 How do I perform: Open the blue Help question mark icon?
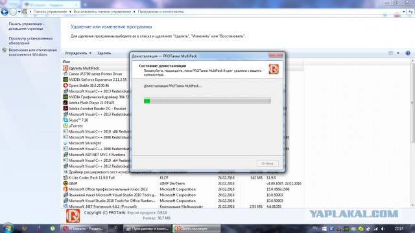[x=408, y=53]
